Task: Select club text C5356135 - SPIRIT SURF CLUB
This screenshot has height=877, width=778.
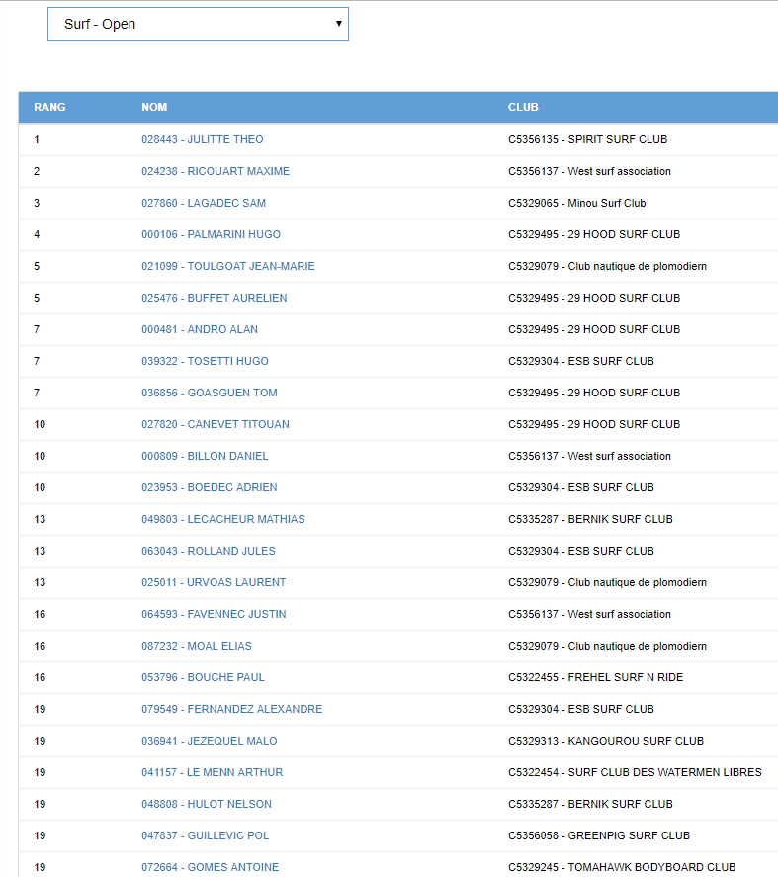Action: pos(588,139)
